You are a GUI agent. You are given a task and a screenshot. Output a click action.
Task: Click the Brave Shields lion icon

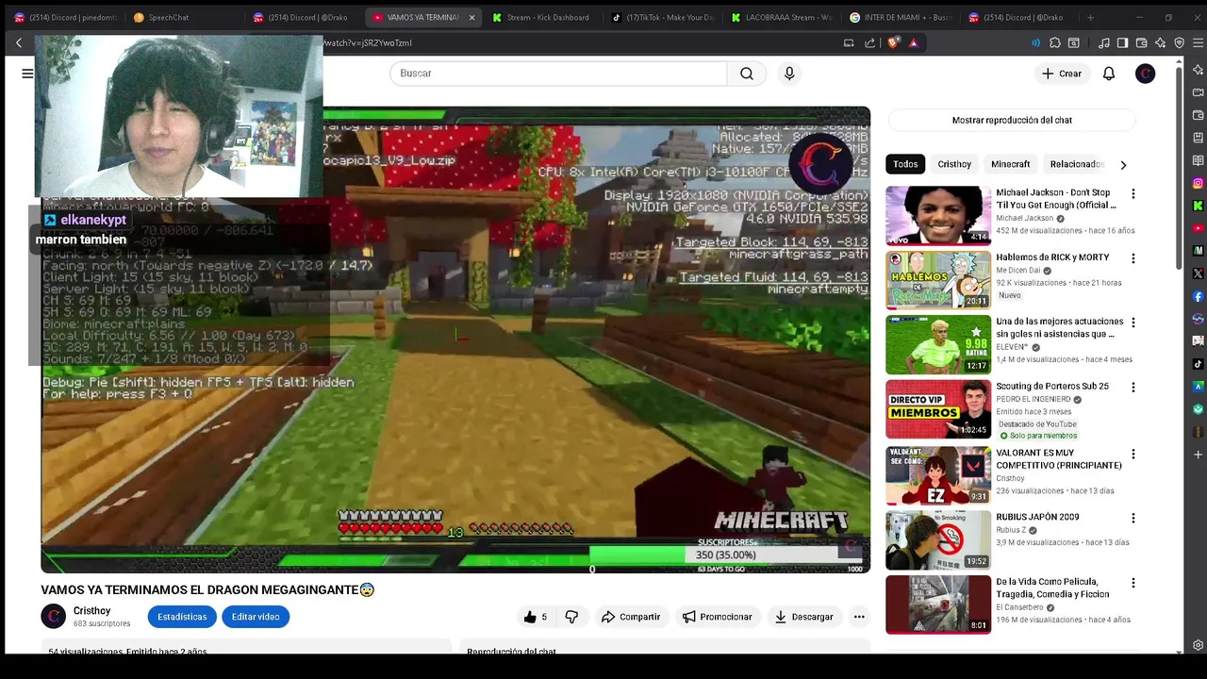894,42
